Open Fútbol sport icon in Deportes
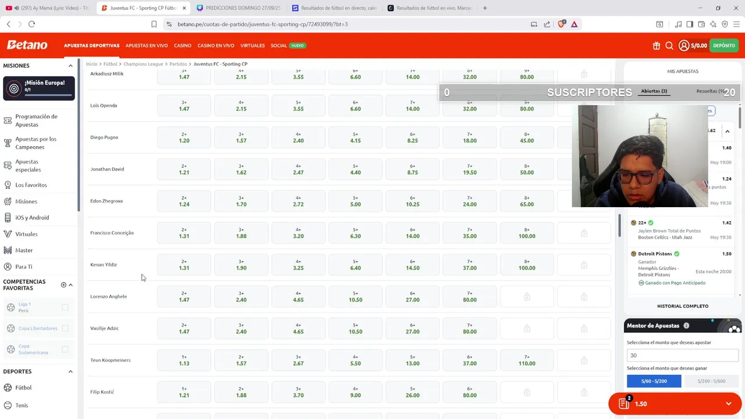The image size is (745, 419). point(8,388)
